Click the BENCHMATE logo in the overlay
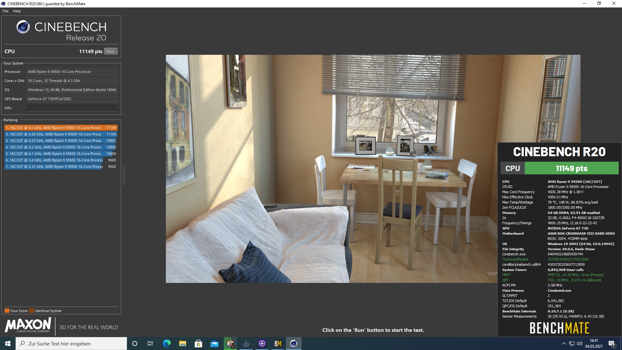Screen dimensions: 622x350 [559, 328]
